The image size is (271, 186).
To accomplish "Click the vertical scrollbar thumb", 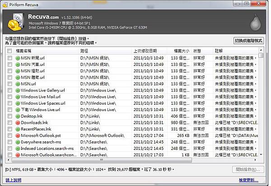I will (261, 56).
